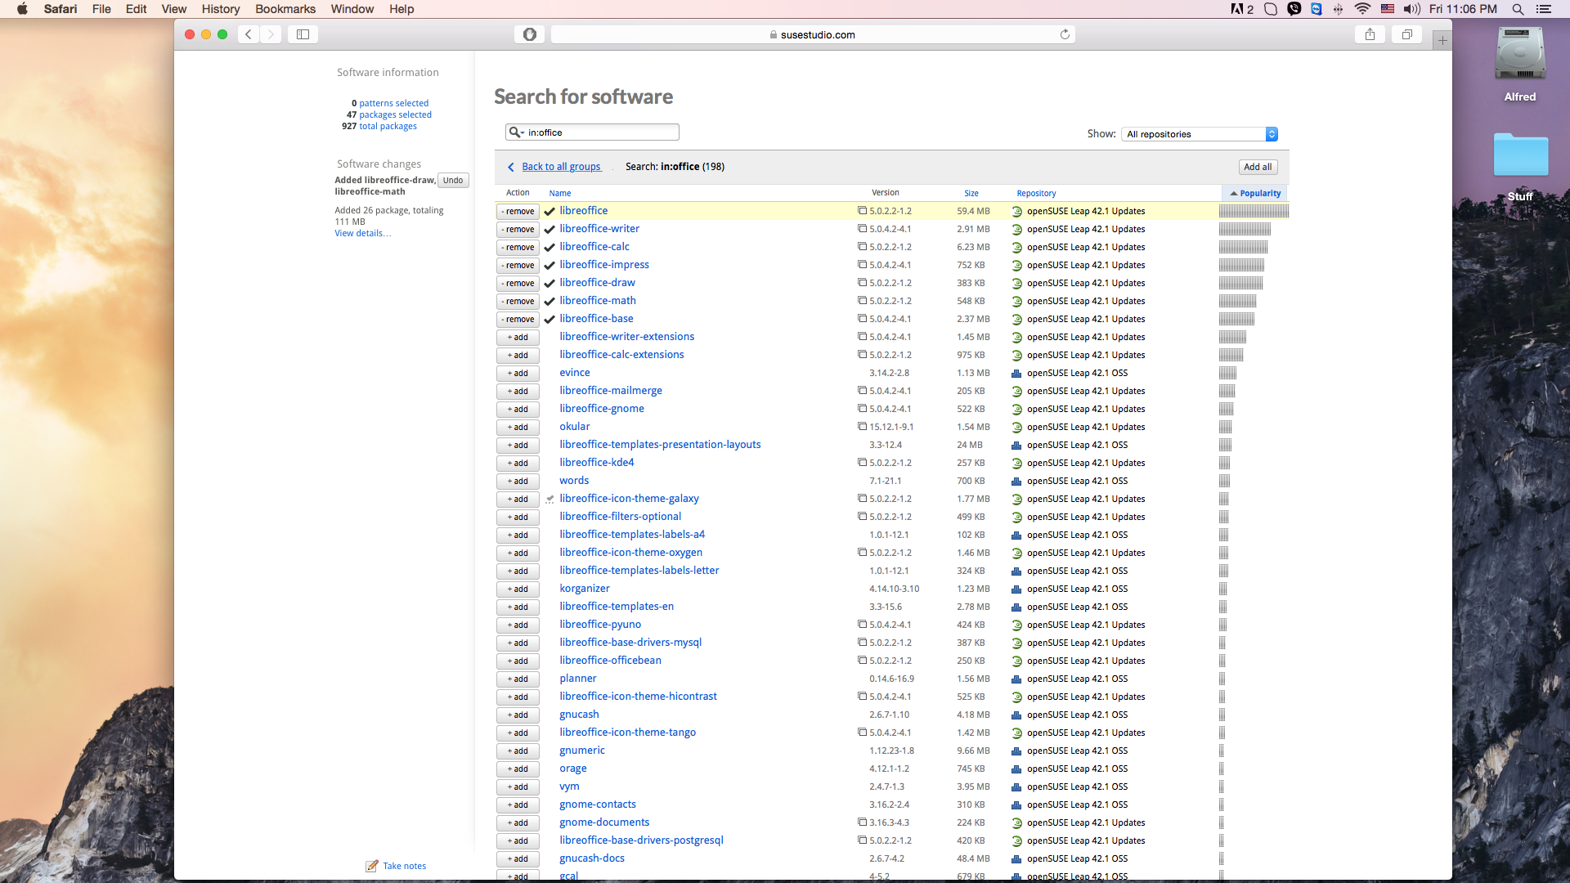Viewport: 1570px width, 883px height.
Task: Toggle the Safari sidebar button
Action: tap(303, 34)
